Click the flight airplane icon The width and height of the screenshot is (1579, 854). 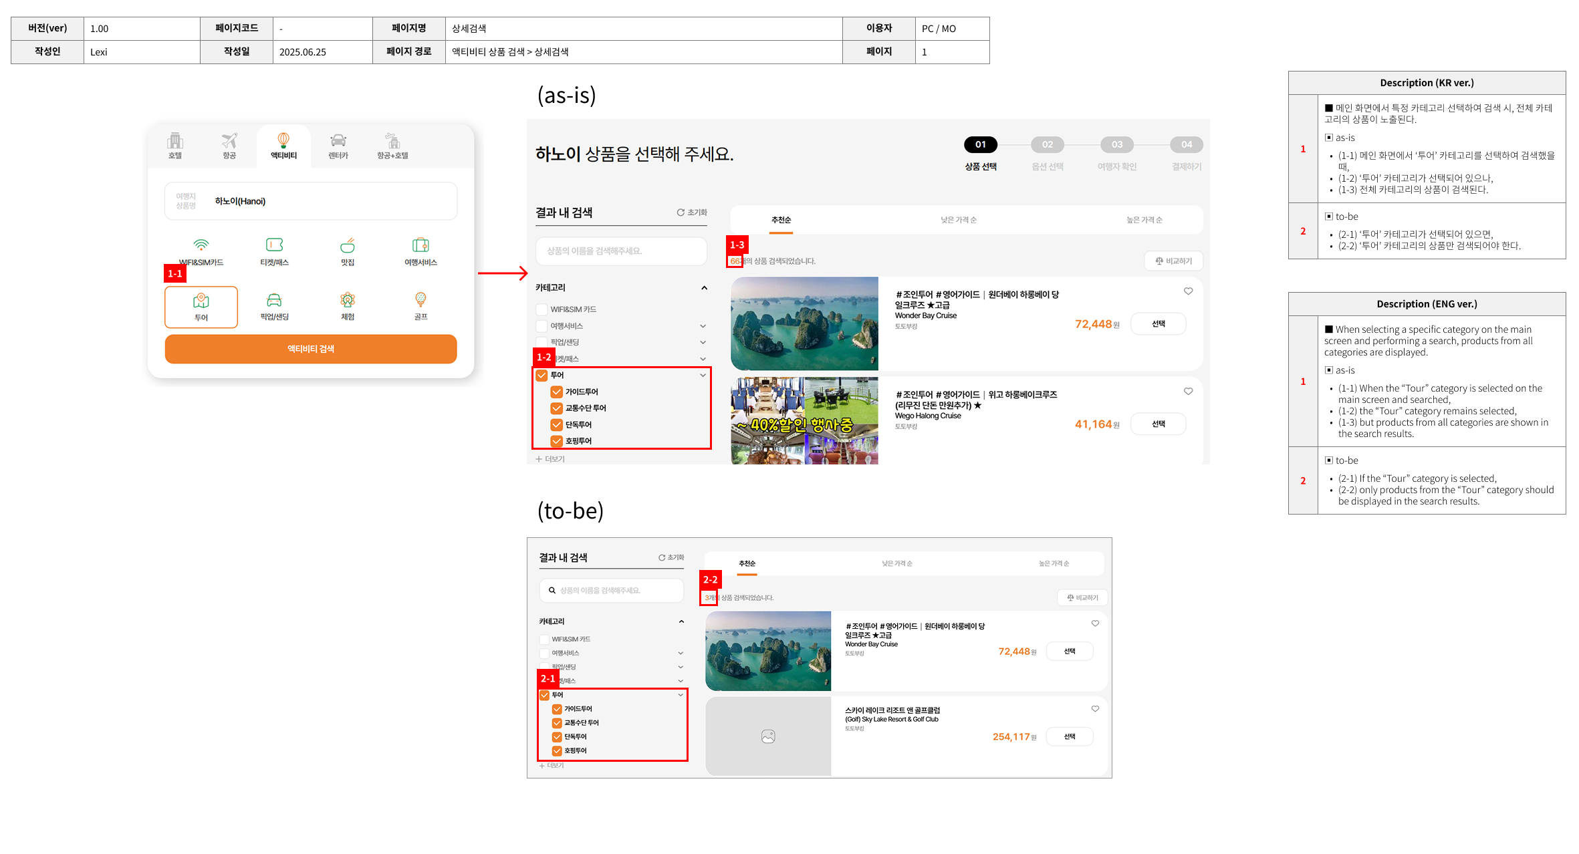pyautogui.click(x=229, y=141)
